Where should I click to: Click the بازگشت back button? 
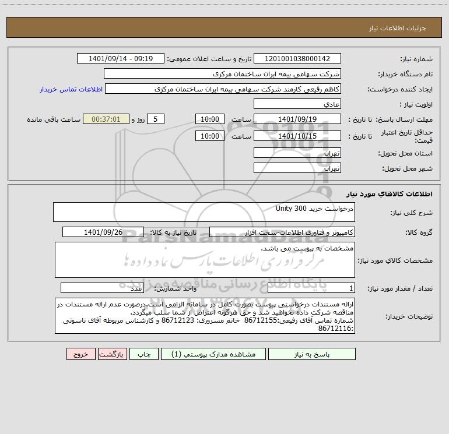click(x=112, y=354)
